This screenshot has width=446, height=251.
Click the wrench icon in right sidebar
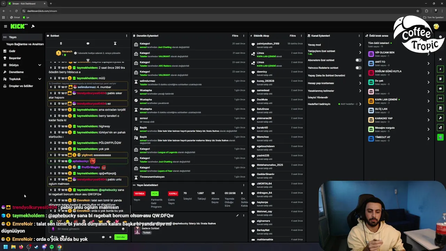point(440,118)
